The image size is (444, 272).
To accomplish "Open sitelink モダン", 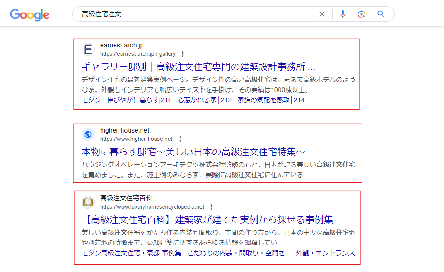I will pos(91,100).
